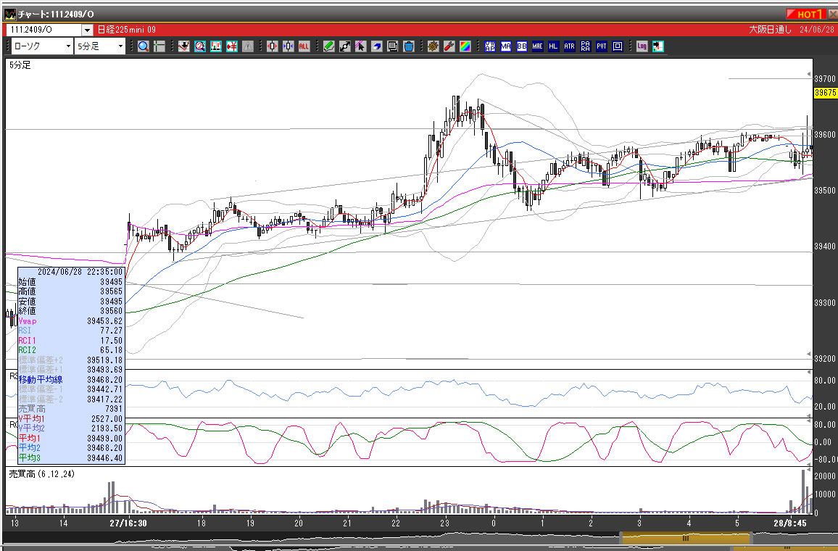Click the 2024/06/28 22:35:00 timestamp header

pyautogui.click(x=80, y=271)
